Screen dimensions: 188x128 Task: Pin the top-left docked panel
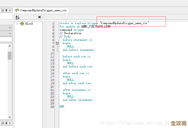click(6, 10)
